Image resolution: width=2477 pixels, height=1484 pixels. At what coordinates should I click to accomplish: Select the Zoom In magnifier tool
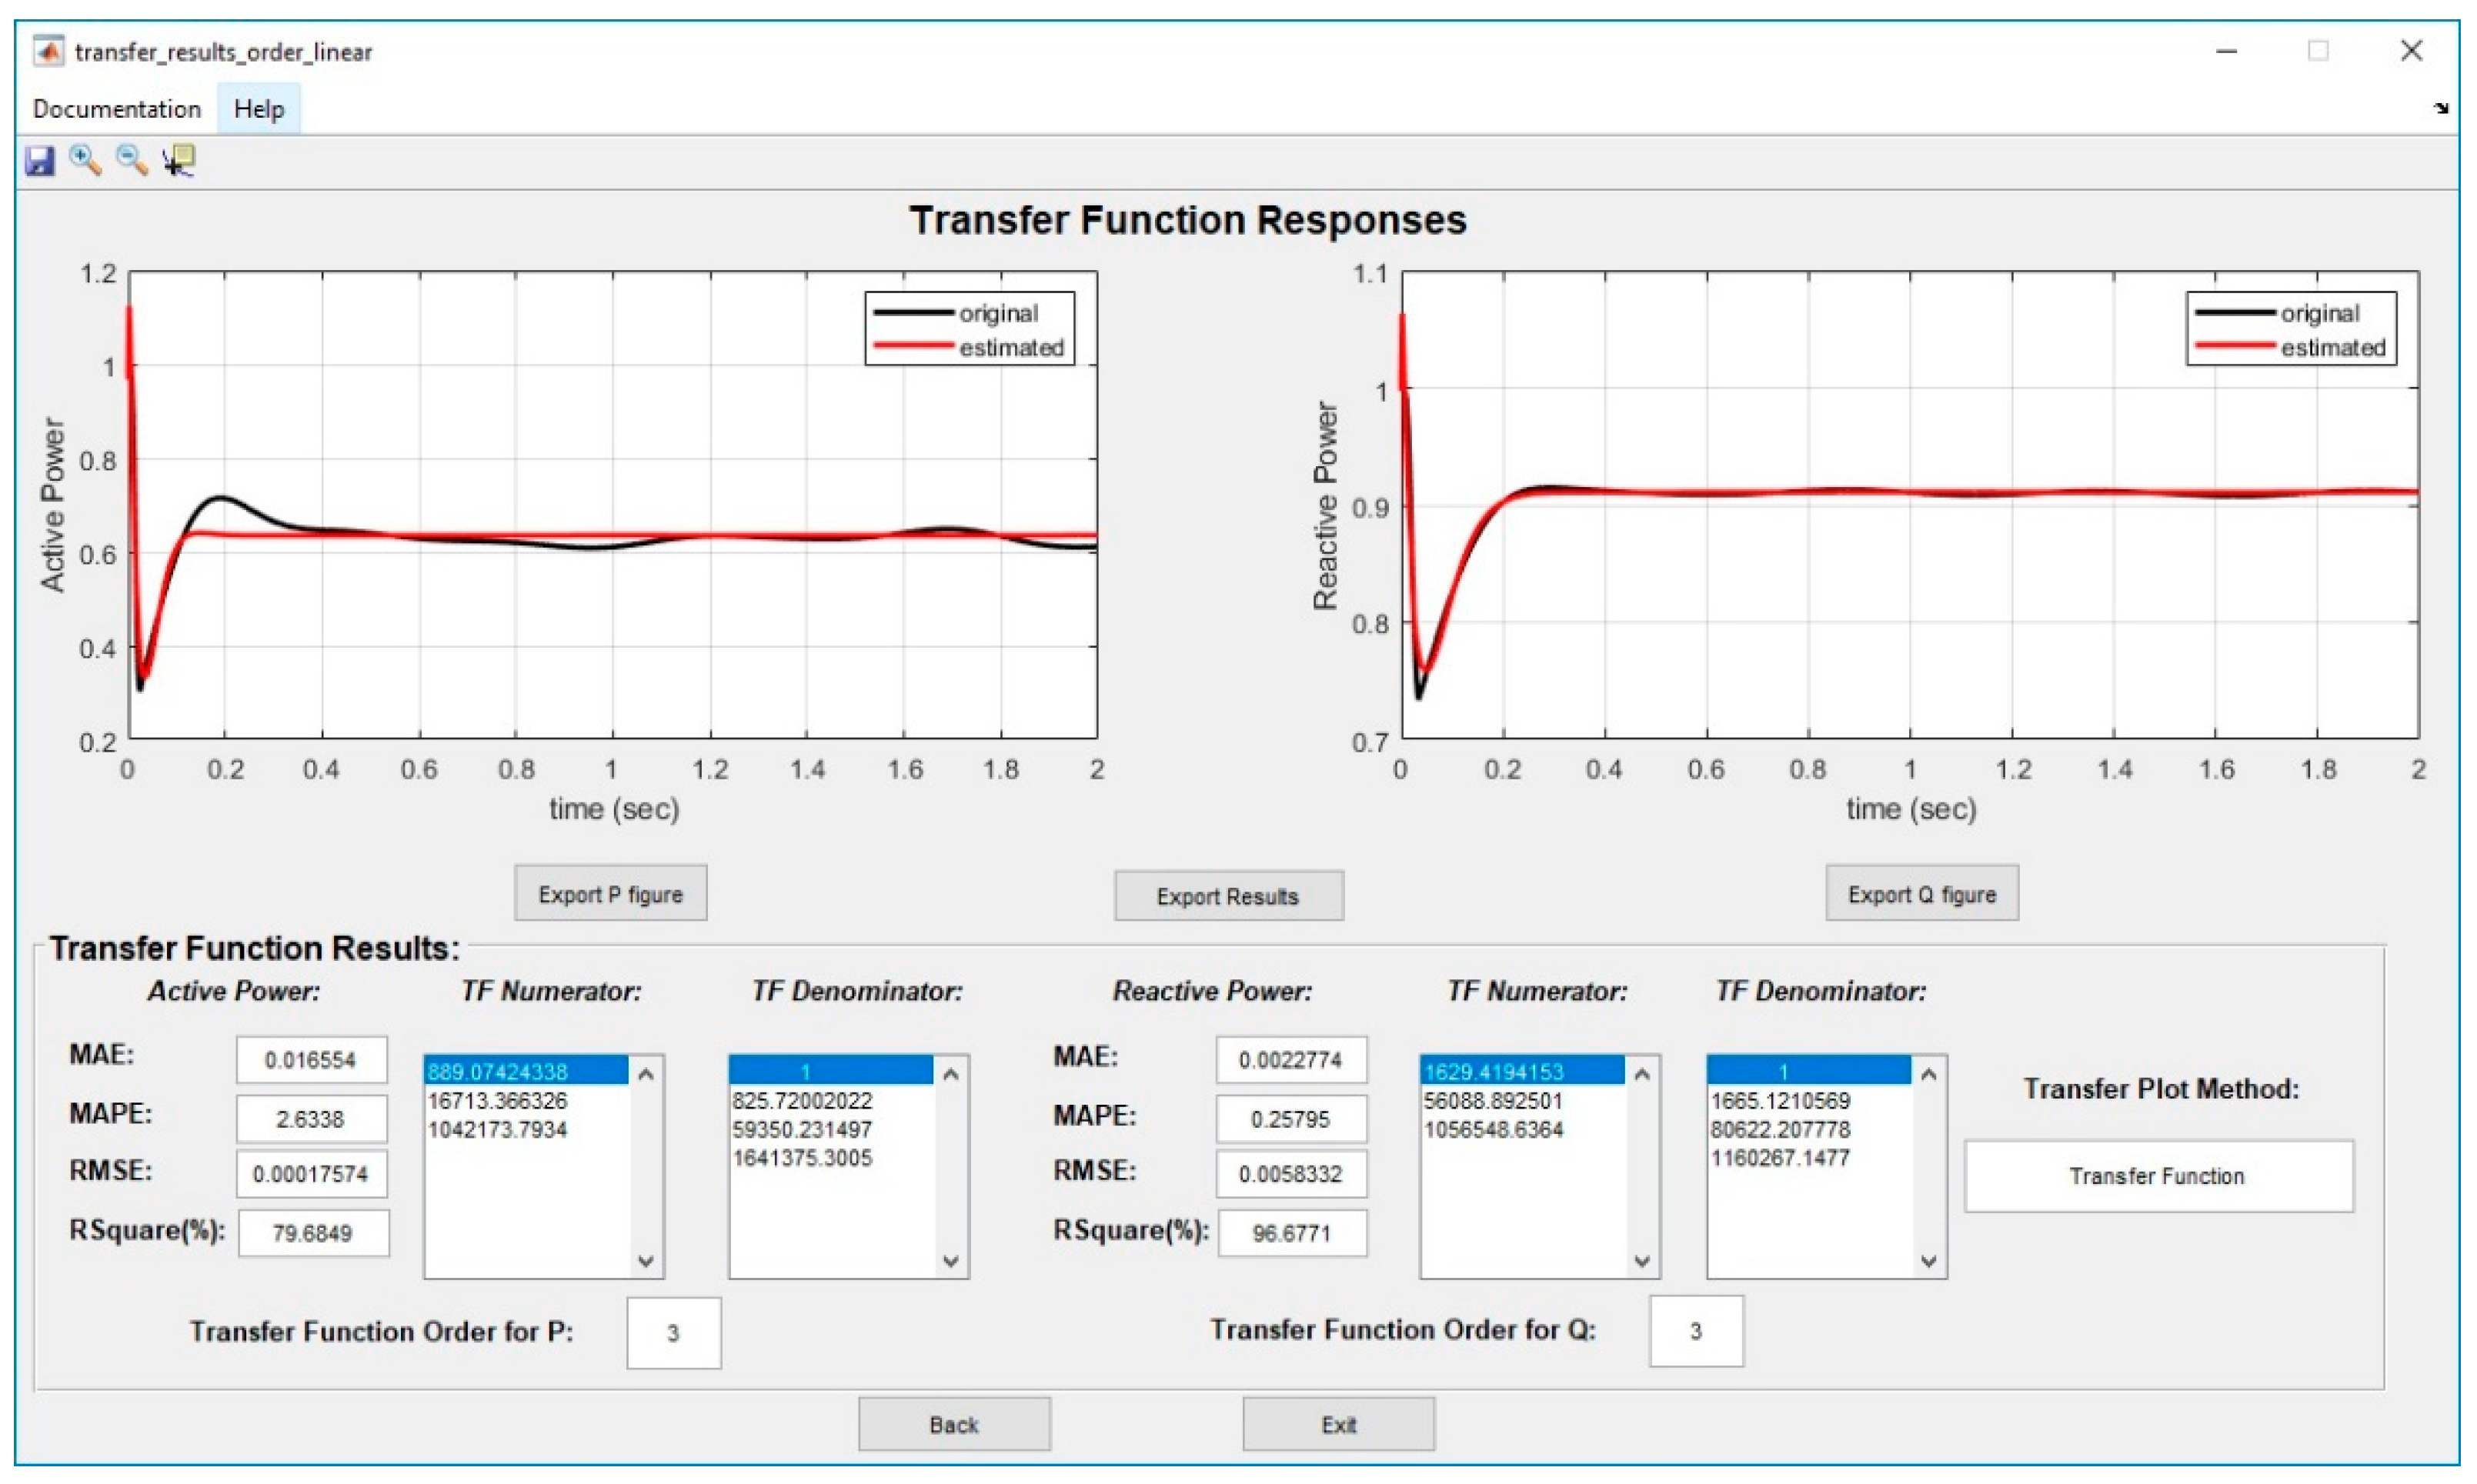tap(85, 160)
